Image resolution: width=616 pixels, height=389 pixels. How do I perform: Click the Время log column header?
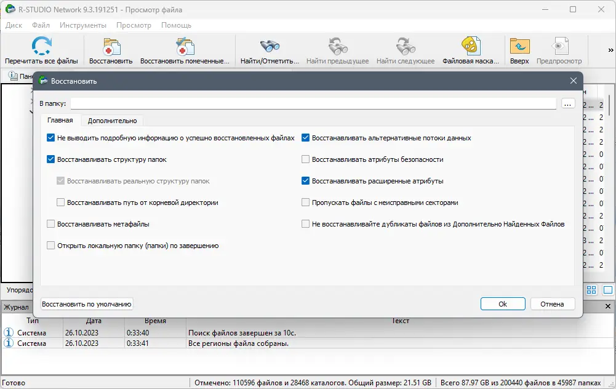pyautogui.click(x=155, y=321)
